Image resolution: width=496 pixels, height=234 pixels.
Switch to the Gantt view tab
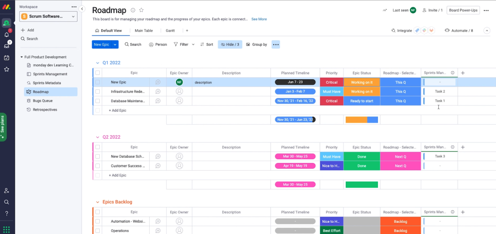(170, 30)
